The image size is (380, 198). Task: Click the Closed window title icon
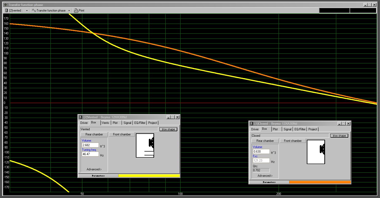pyautogui.click(x=252, y=124)
